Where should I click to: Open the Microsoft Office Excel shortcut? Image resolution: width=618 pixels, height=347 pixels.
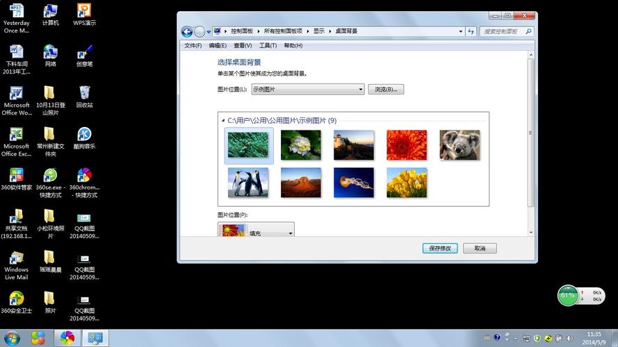pos(17,142)
